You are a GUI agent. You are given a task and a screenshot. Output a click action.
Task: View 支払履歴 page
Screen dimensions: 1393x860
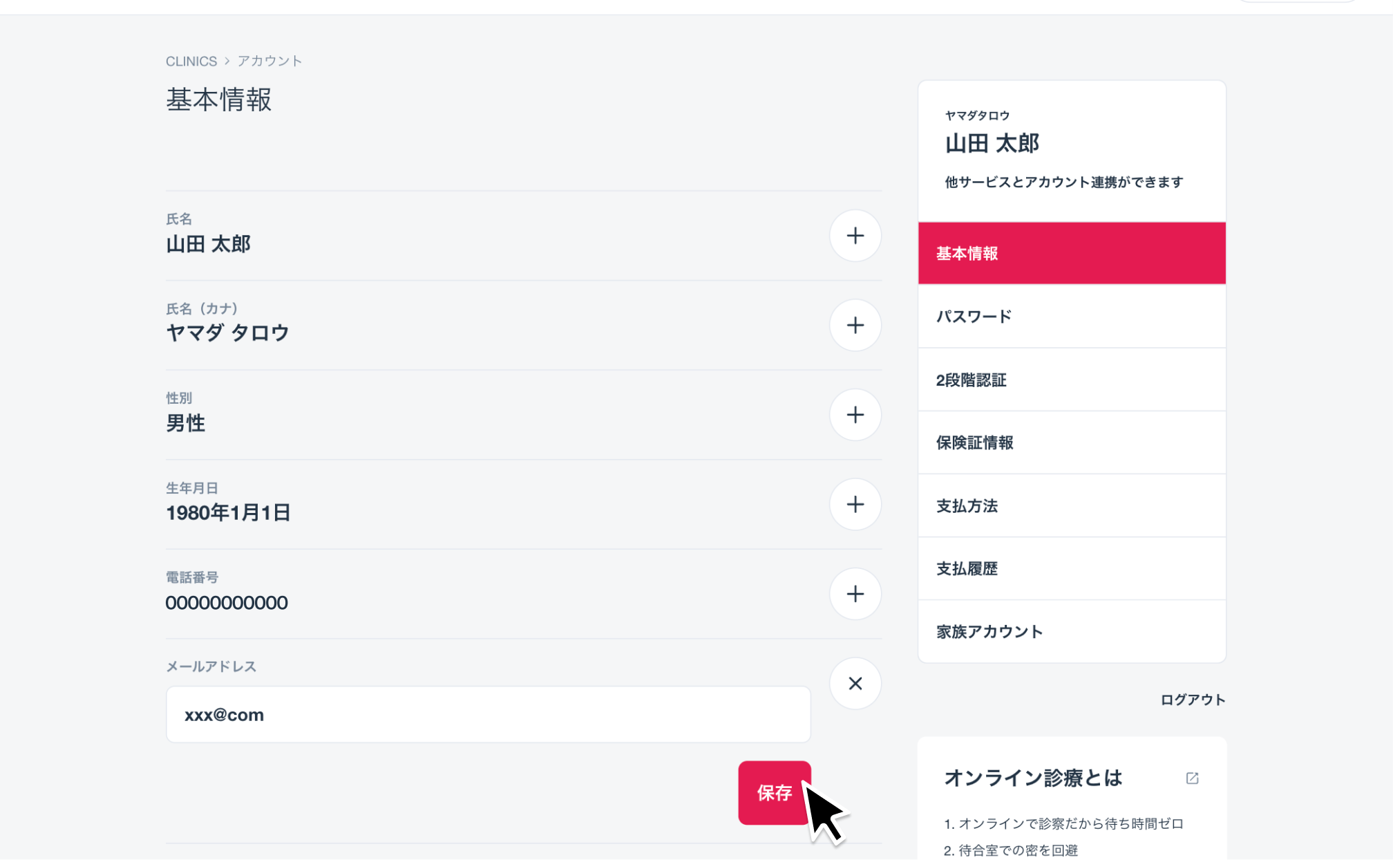click(1071, 569)
